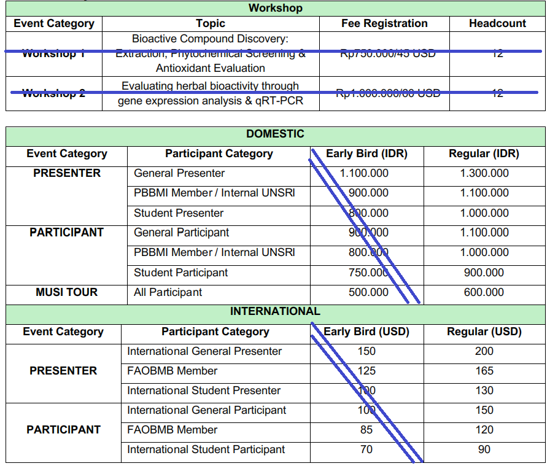
Task: Click the early bird value 85
Action: [x=366, y=430]
